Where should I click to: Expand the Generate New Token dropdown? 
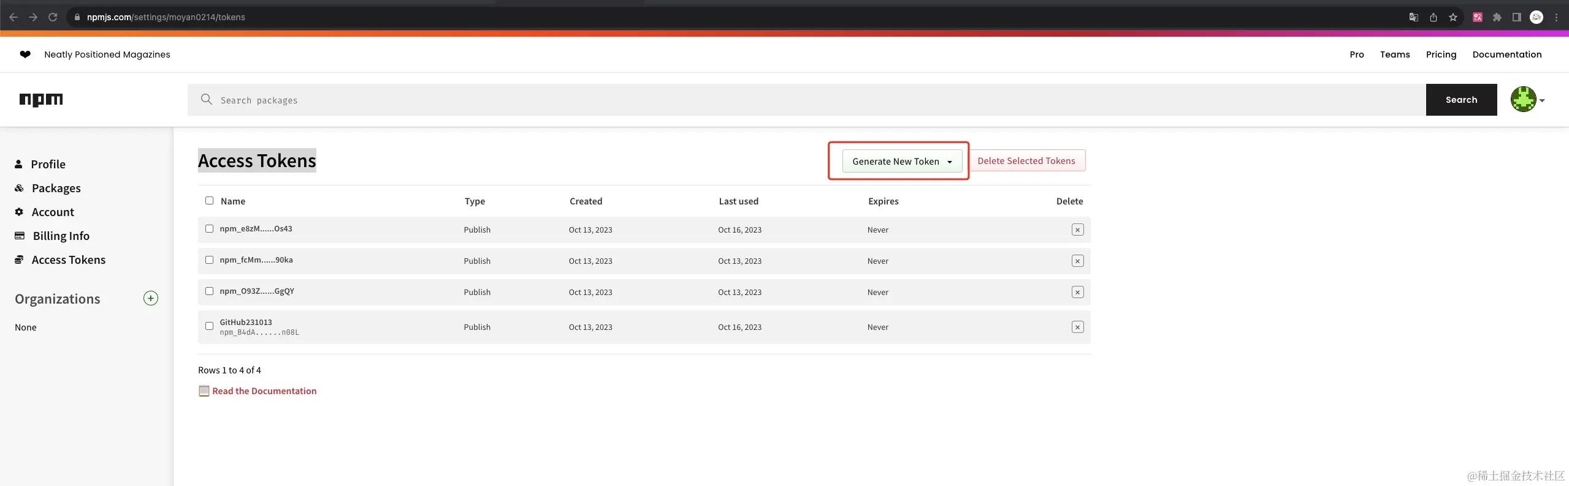point(902,161)
